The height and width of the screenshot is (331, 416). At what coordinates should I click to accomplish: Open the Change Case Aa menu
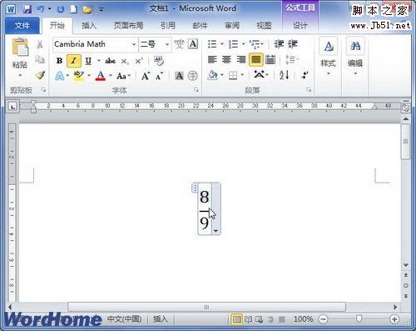[x=123, y=76]
